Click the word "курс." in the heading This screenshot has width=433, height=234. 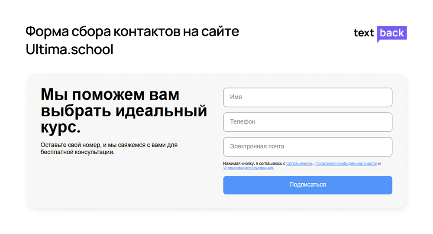click(61, 127)
